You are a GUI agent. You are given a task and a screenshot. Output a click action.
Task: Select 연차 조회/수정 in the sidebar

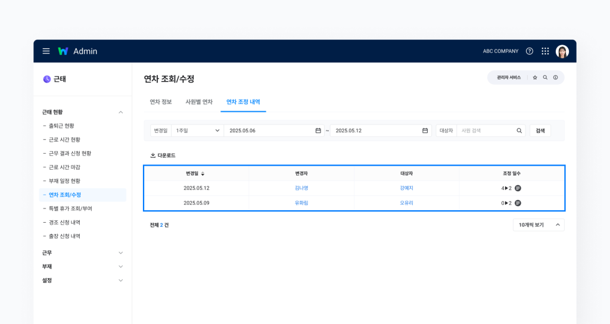pos(82,195)
